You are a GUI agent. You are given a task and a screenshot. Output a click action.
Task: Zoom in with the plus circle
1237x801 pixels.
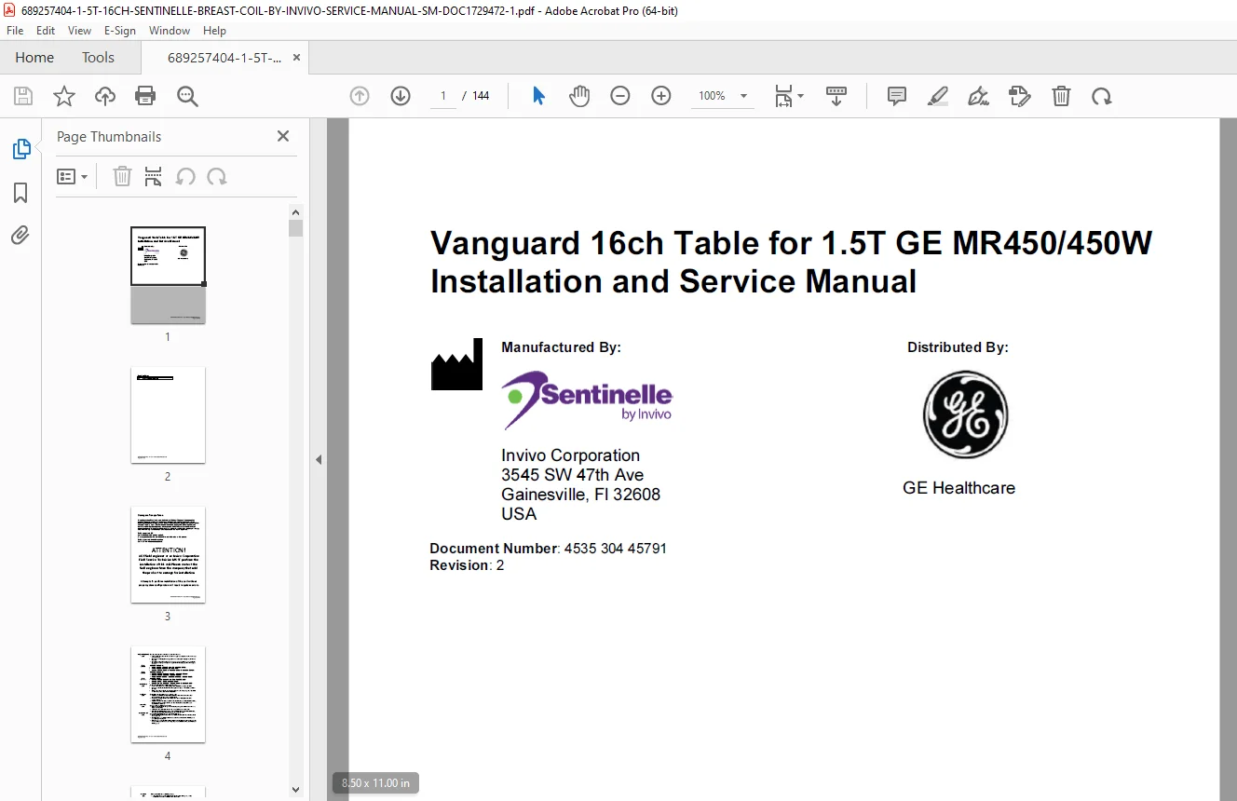[661, 96]
